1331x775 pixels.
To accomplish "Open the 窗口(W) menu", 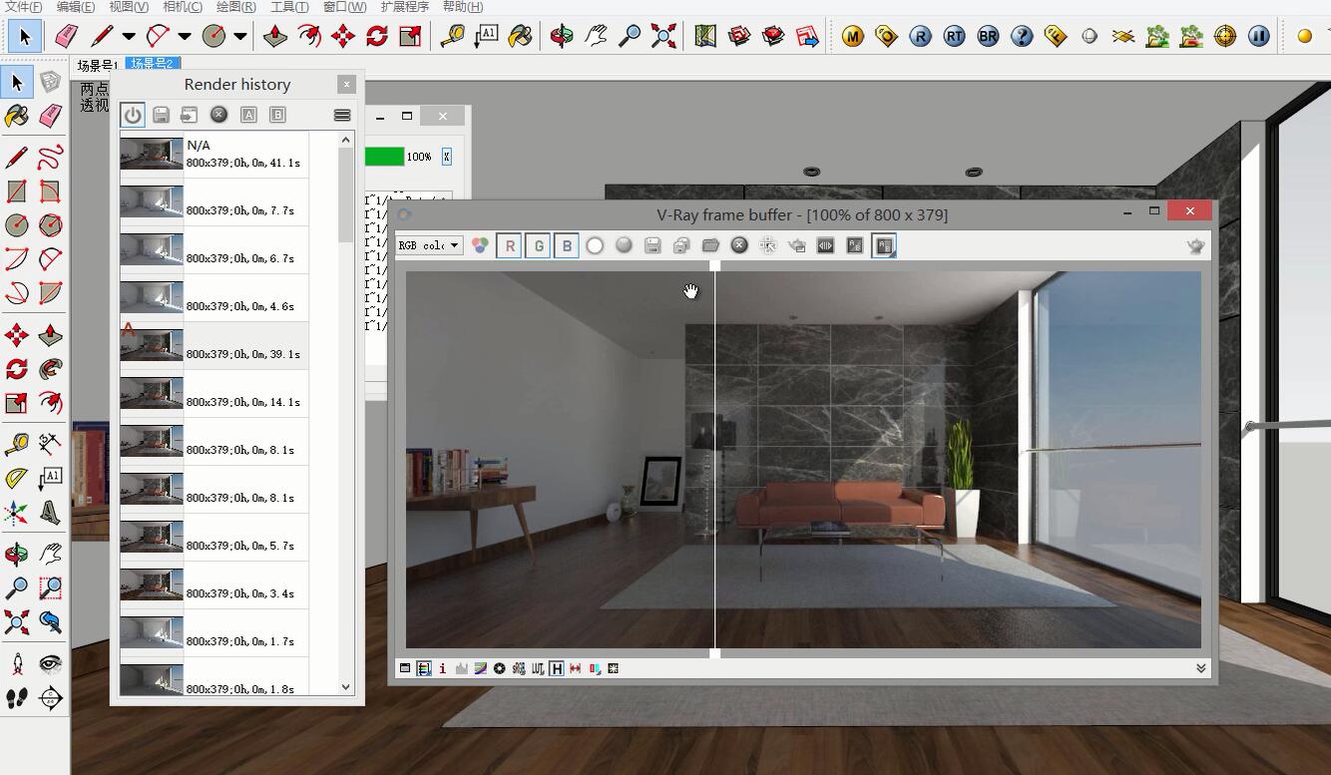I will pyautogui.click(x=344, y=7).
